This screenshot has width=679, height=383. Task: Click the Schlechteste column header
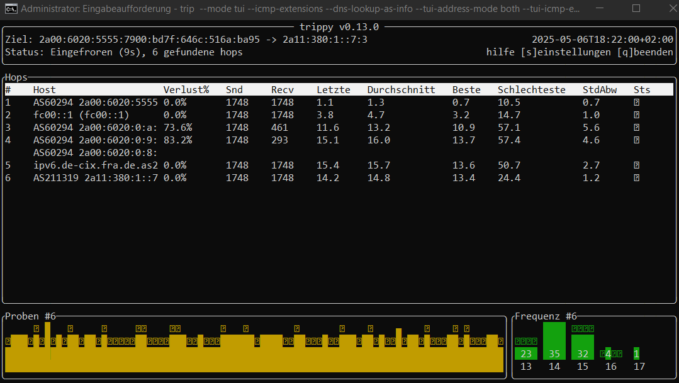[531, 89]
